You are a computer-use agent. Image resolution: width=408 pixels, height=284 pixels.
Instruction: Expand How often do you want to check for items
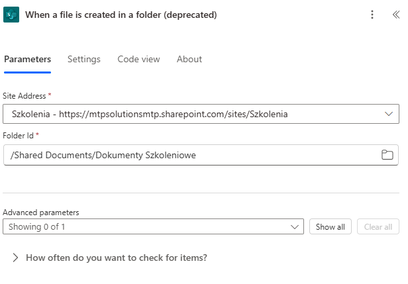(x=117, y=258)
